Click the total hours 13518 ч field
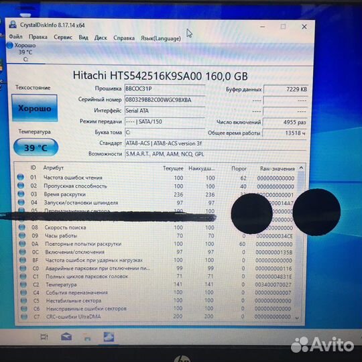The width and height of the screenshot is (362, 362). click(284, 133)
